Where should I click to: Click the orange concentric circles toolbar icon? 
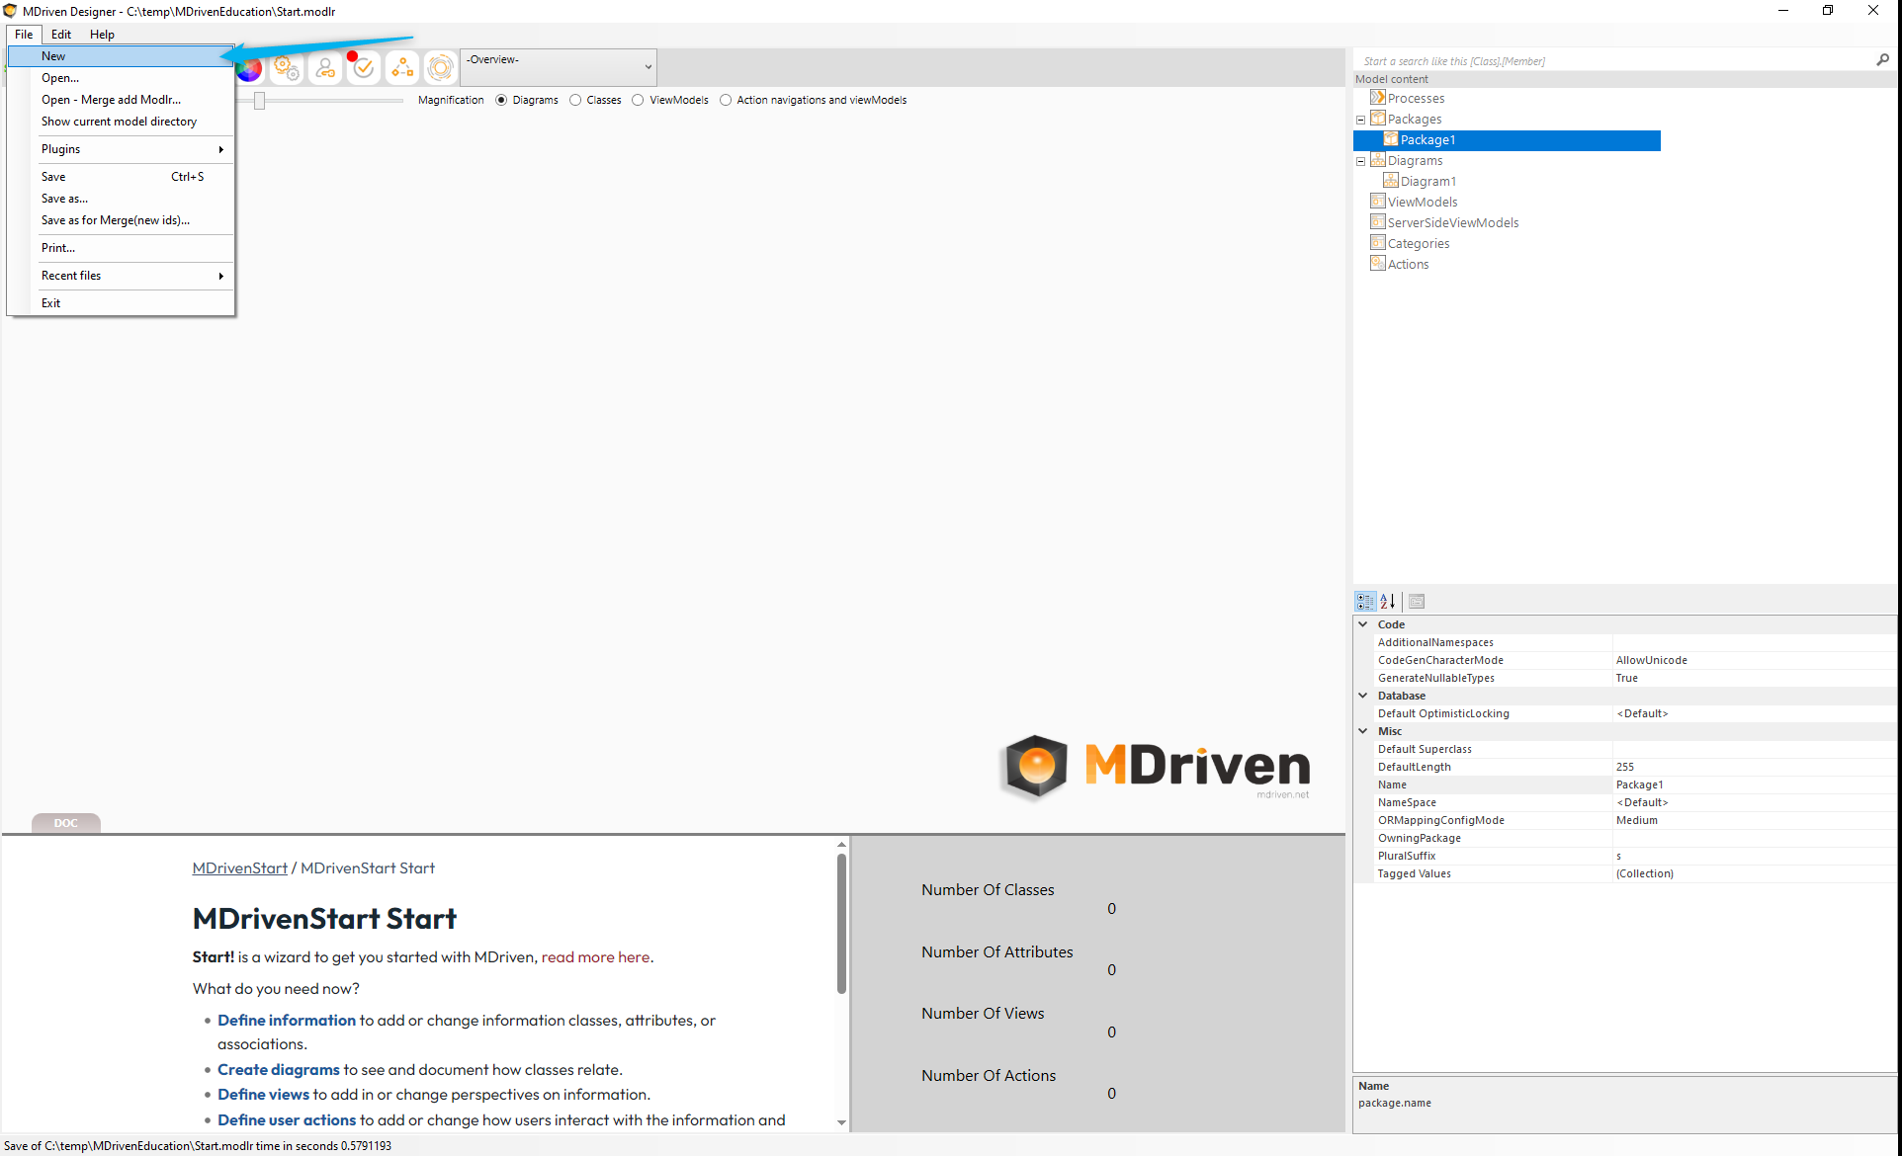pos(441,68)
